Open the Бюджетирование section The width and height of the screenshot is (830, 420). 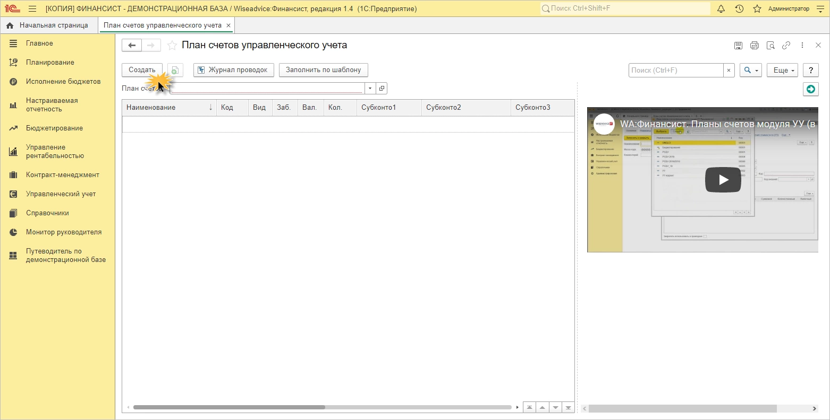57,128
